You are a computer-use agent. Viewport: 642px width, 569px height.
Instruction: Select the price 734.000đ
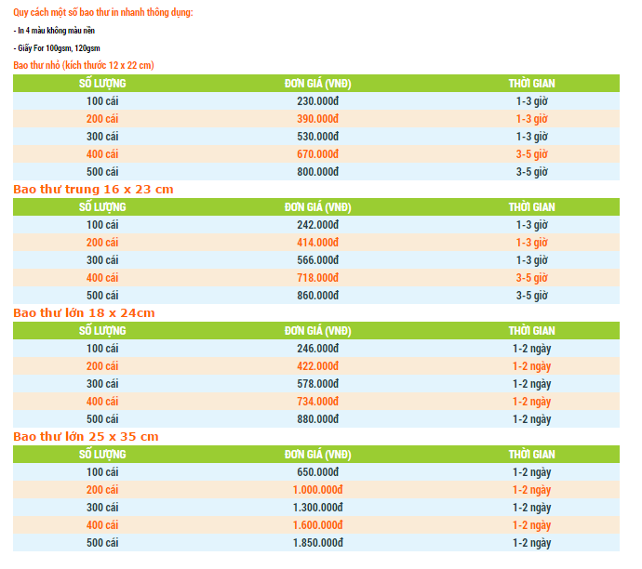coord(318,402)
